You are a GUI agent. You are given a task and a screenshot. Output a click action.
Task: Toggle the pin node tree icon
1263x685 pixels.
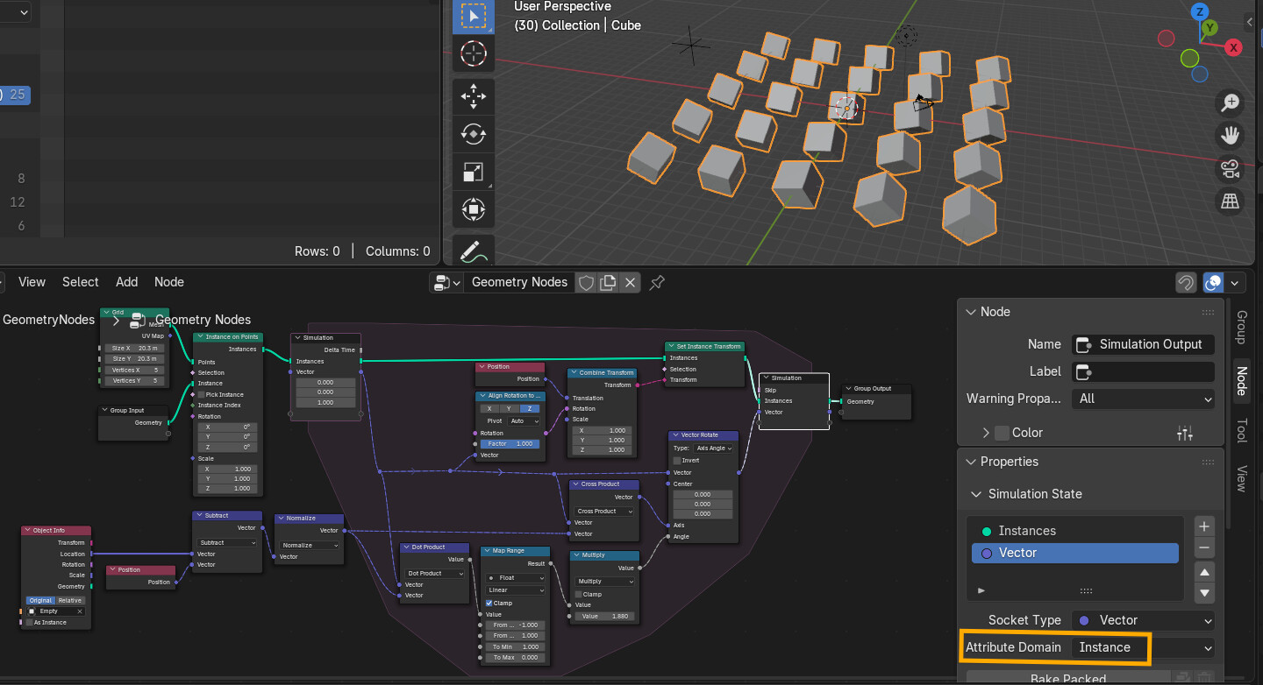[x=657, y=282]
